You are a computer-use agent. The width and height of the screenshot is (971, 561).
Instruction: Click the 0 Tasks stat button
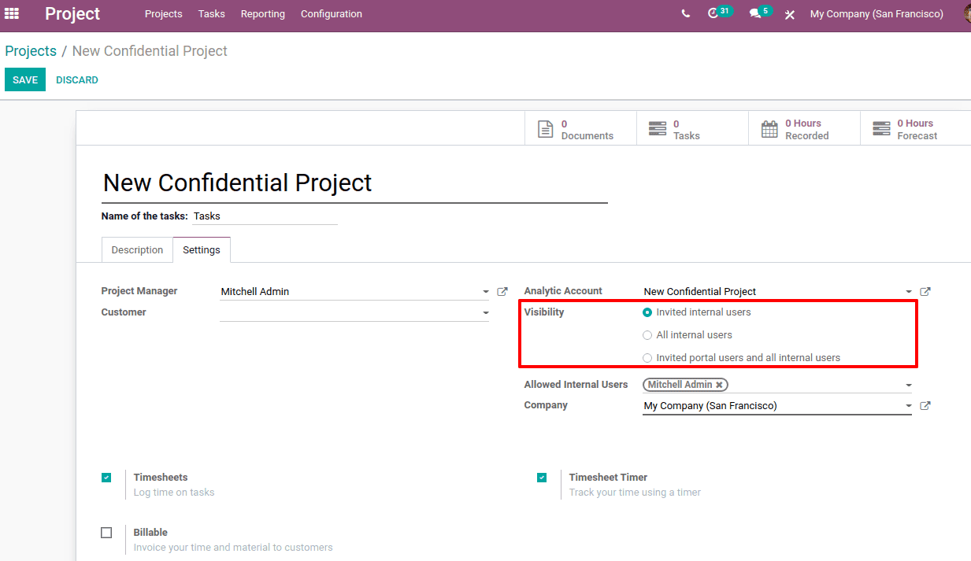692,129
